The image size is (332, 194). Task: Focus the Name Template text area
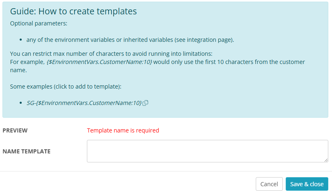point(207,151)
